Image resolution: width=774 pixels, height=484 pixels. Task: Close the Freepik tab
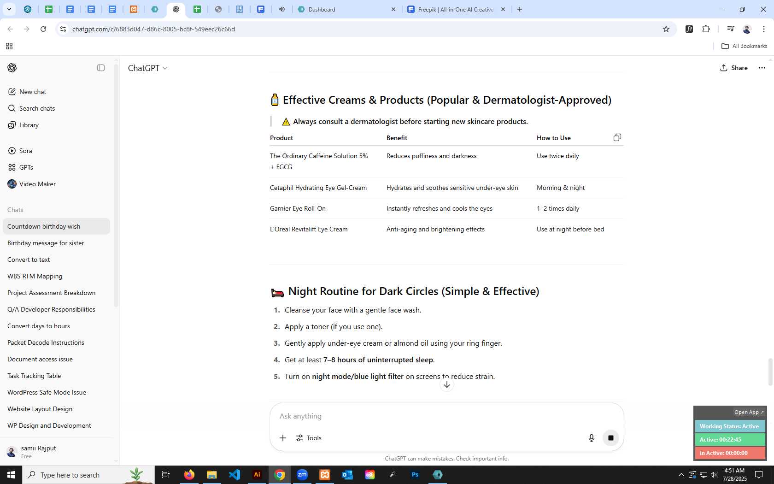point(503,9)
